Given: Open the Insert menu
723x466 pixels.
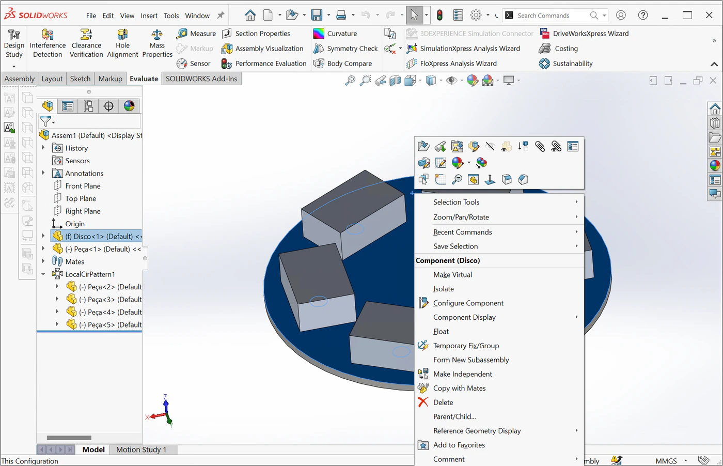Looking at the screenshot, I should (149, 15).
